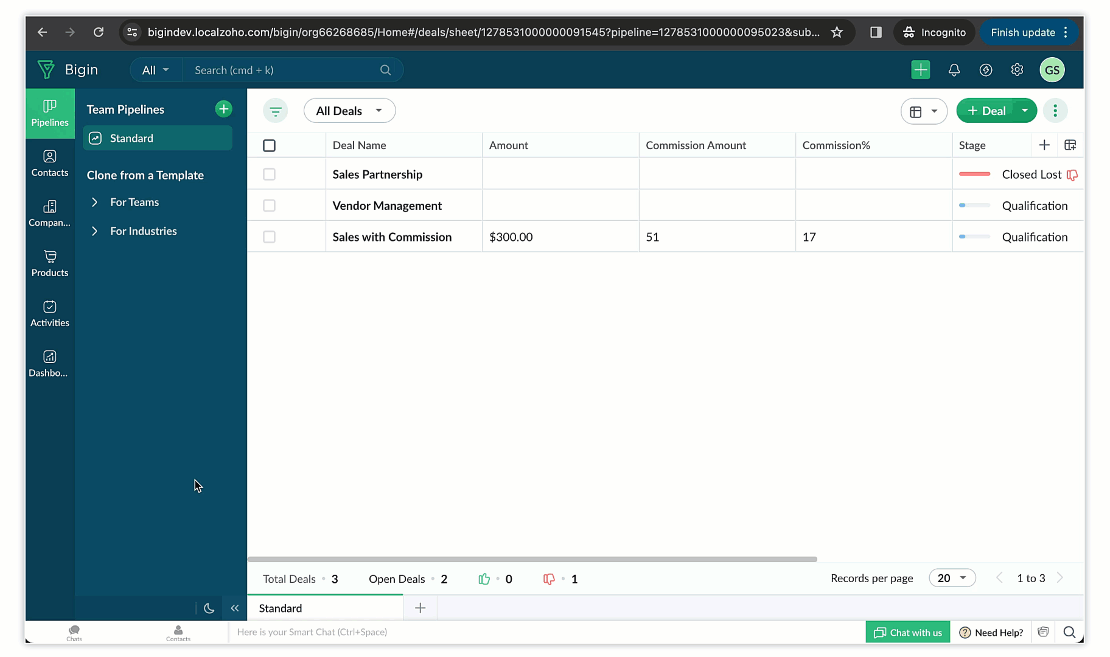Viewport: 1110px width, 657px height.
Task: Switch to the Standard sheet tab
Action: 325,608
